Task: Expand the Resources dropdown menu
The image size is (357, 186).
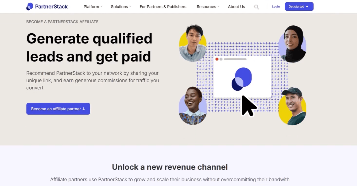Action: [208, 7]
